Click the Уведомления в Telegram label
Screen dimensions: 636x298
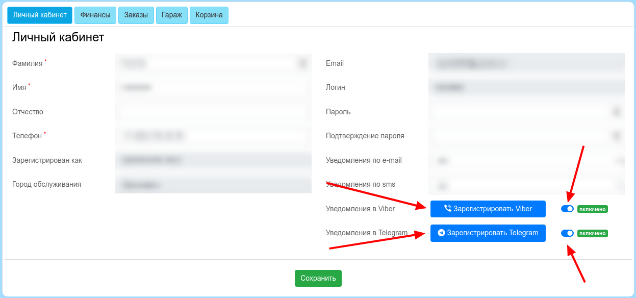[x=367, y=233]
